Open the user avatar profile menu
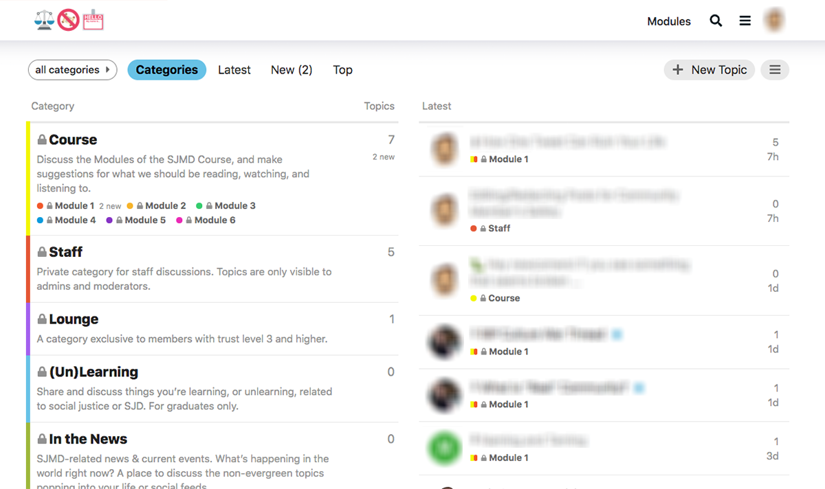The image size is (825, 489). point(775,21)
